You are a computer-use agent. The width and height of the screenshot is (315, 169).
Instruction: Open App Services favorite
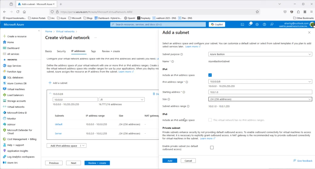[x=12, y=66]
